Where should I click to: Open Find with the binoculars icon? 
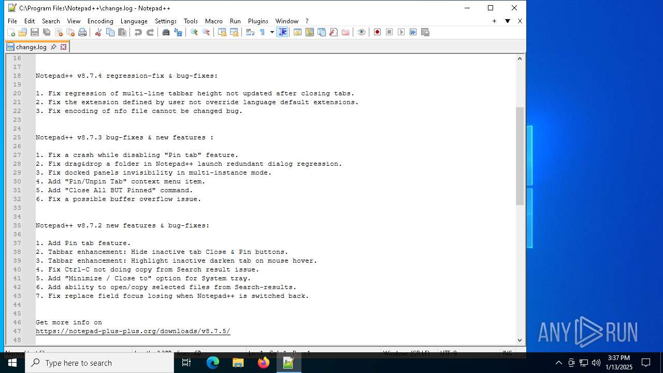click(x=166, y=32)
